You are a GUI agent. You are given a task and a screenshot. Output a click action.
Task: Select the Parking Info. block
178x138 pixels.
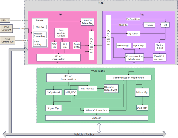click(77, 45)
